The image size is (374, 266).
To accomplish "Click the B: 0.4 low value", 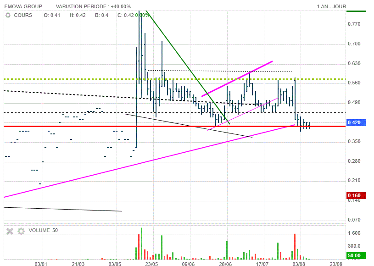I will tap(101, 15).
